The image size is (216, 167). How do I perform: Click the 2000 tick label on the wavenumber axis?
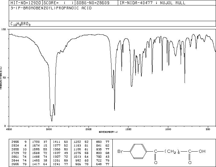89,129
